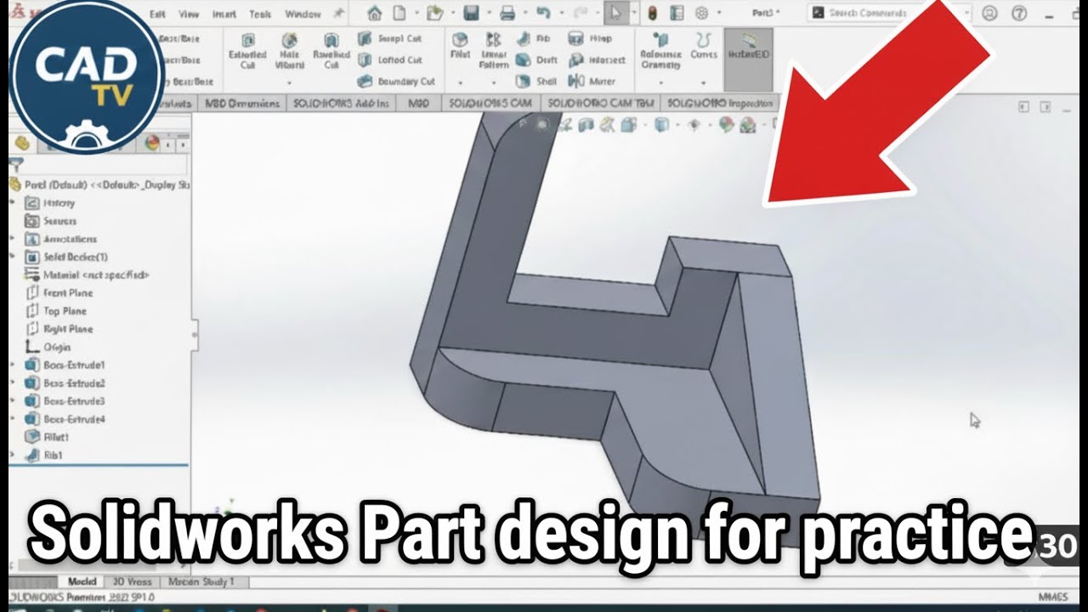
Task: Activate the Fillet tool in ribbon
Action: (460, 46)
